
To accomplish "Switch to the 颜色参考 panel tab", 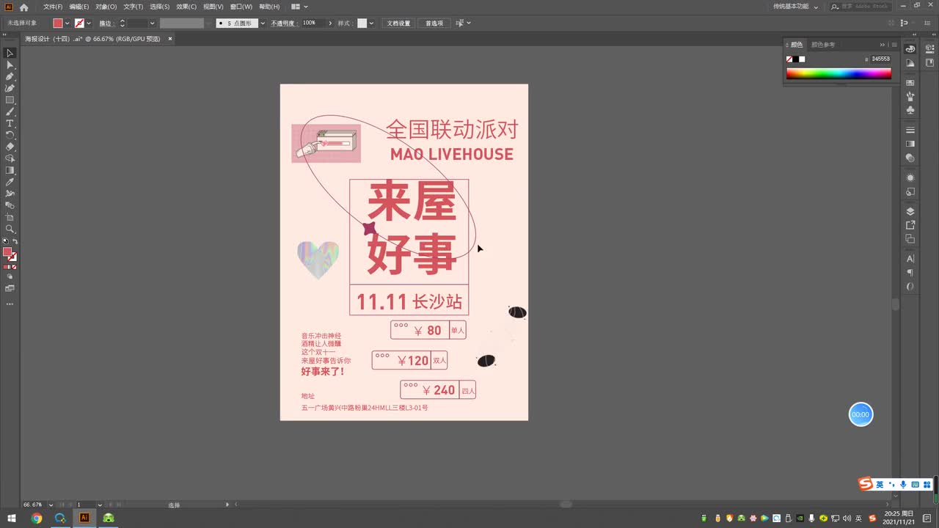I will (x=823, y=45).
